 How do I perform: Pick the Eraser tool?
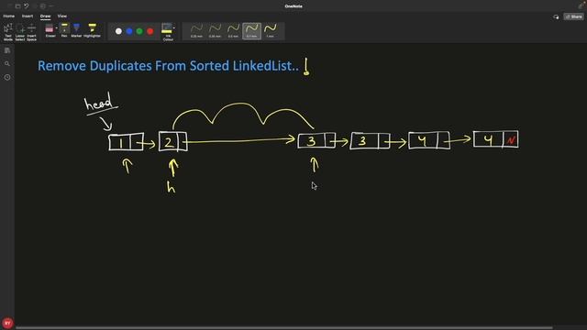50,30
